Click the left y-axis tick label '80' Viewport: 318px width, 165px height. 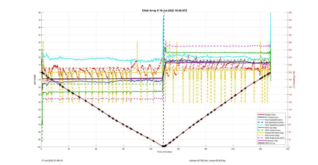coord(39,12)
